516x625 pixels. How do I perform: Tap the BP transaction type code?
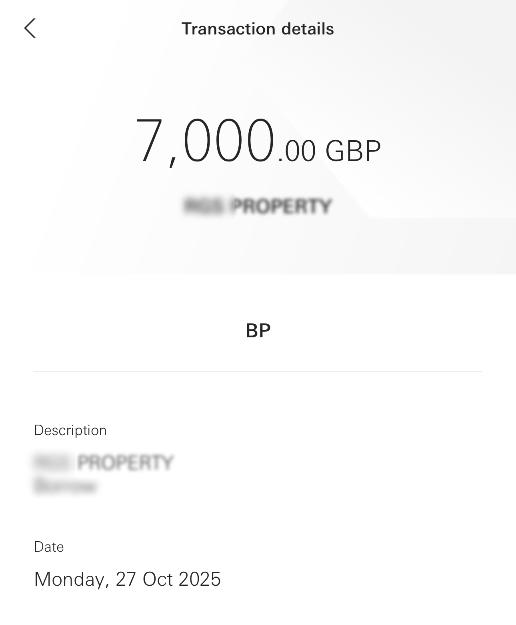click(258, 331)
